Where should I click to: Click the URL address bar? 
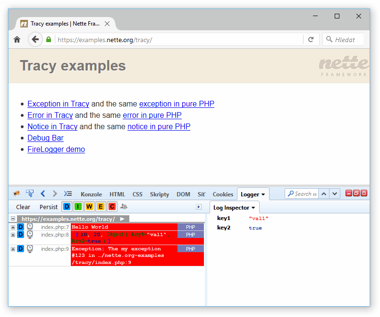tap(179, 40)
